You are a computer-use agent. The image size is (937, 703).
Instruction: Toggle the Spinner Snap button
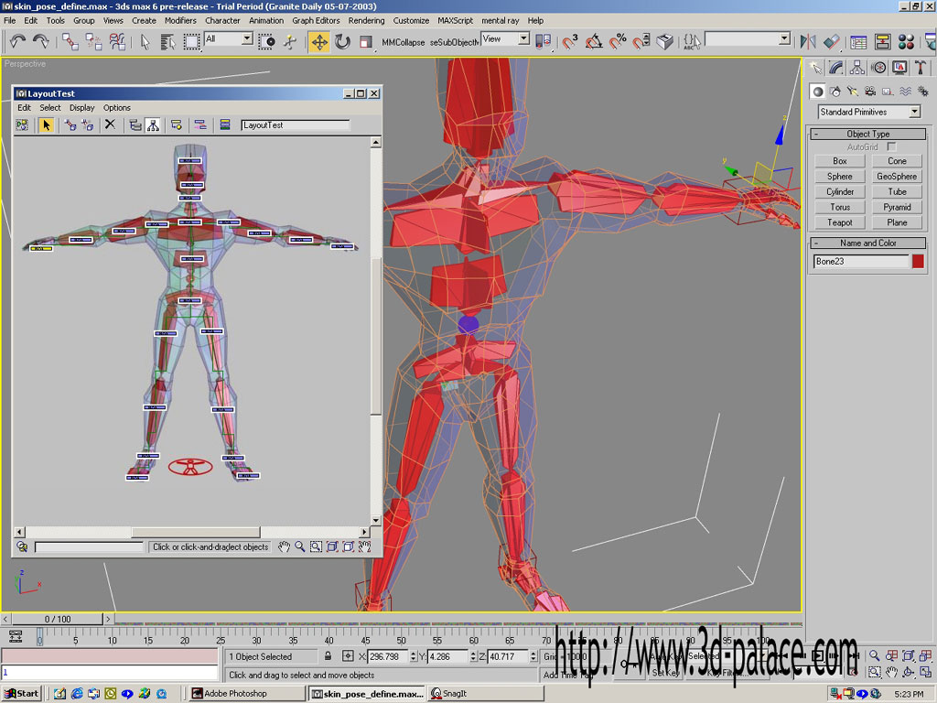641,41
